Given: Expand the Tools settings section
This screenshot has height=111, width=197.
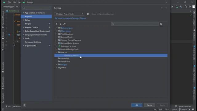Looking at the screenshot, I should (x=23, y=38).
